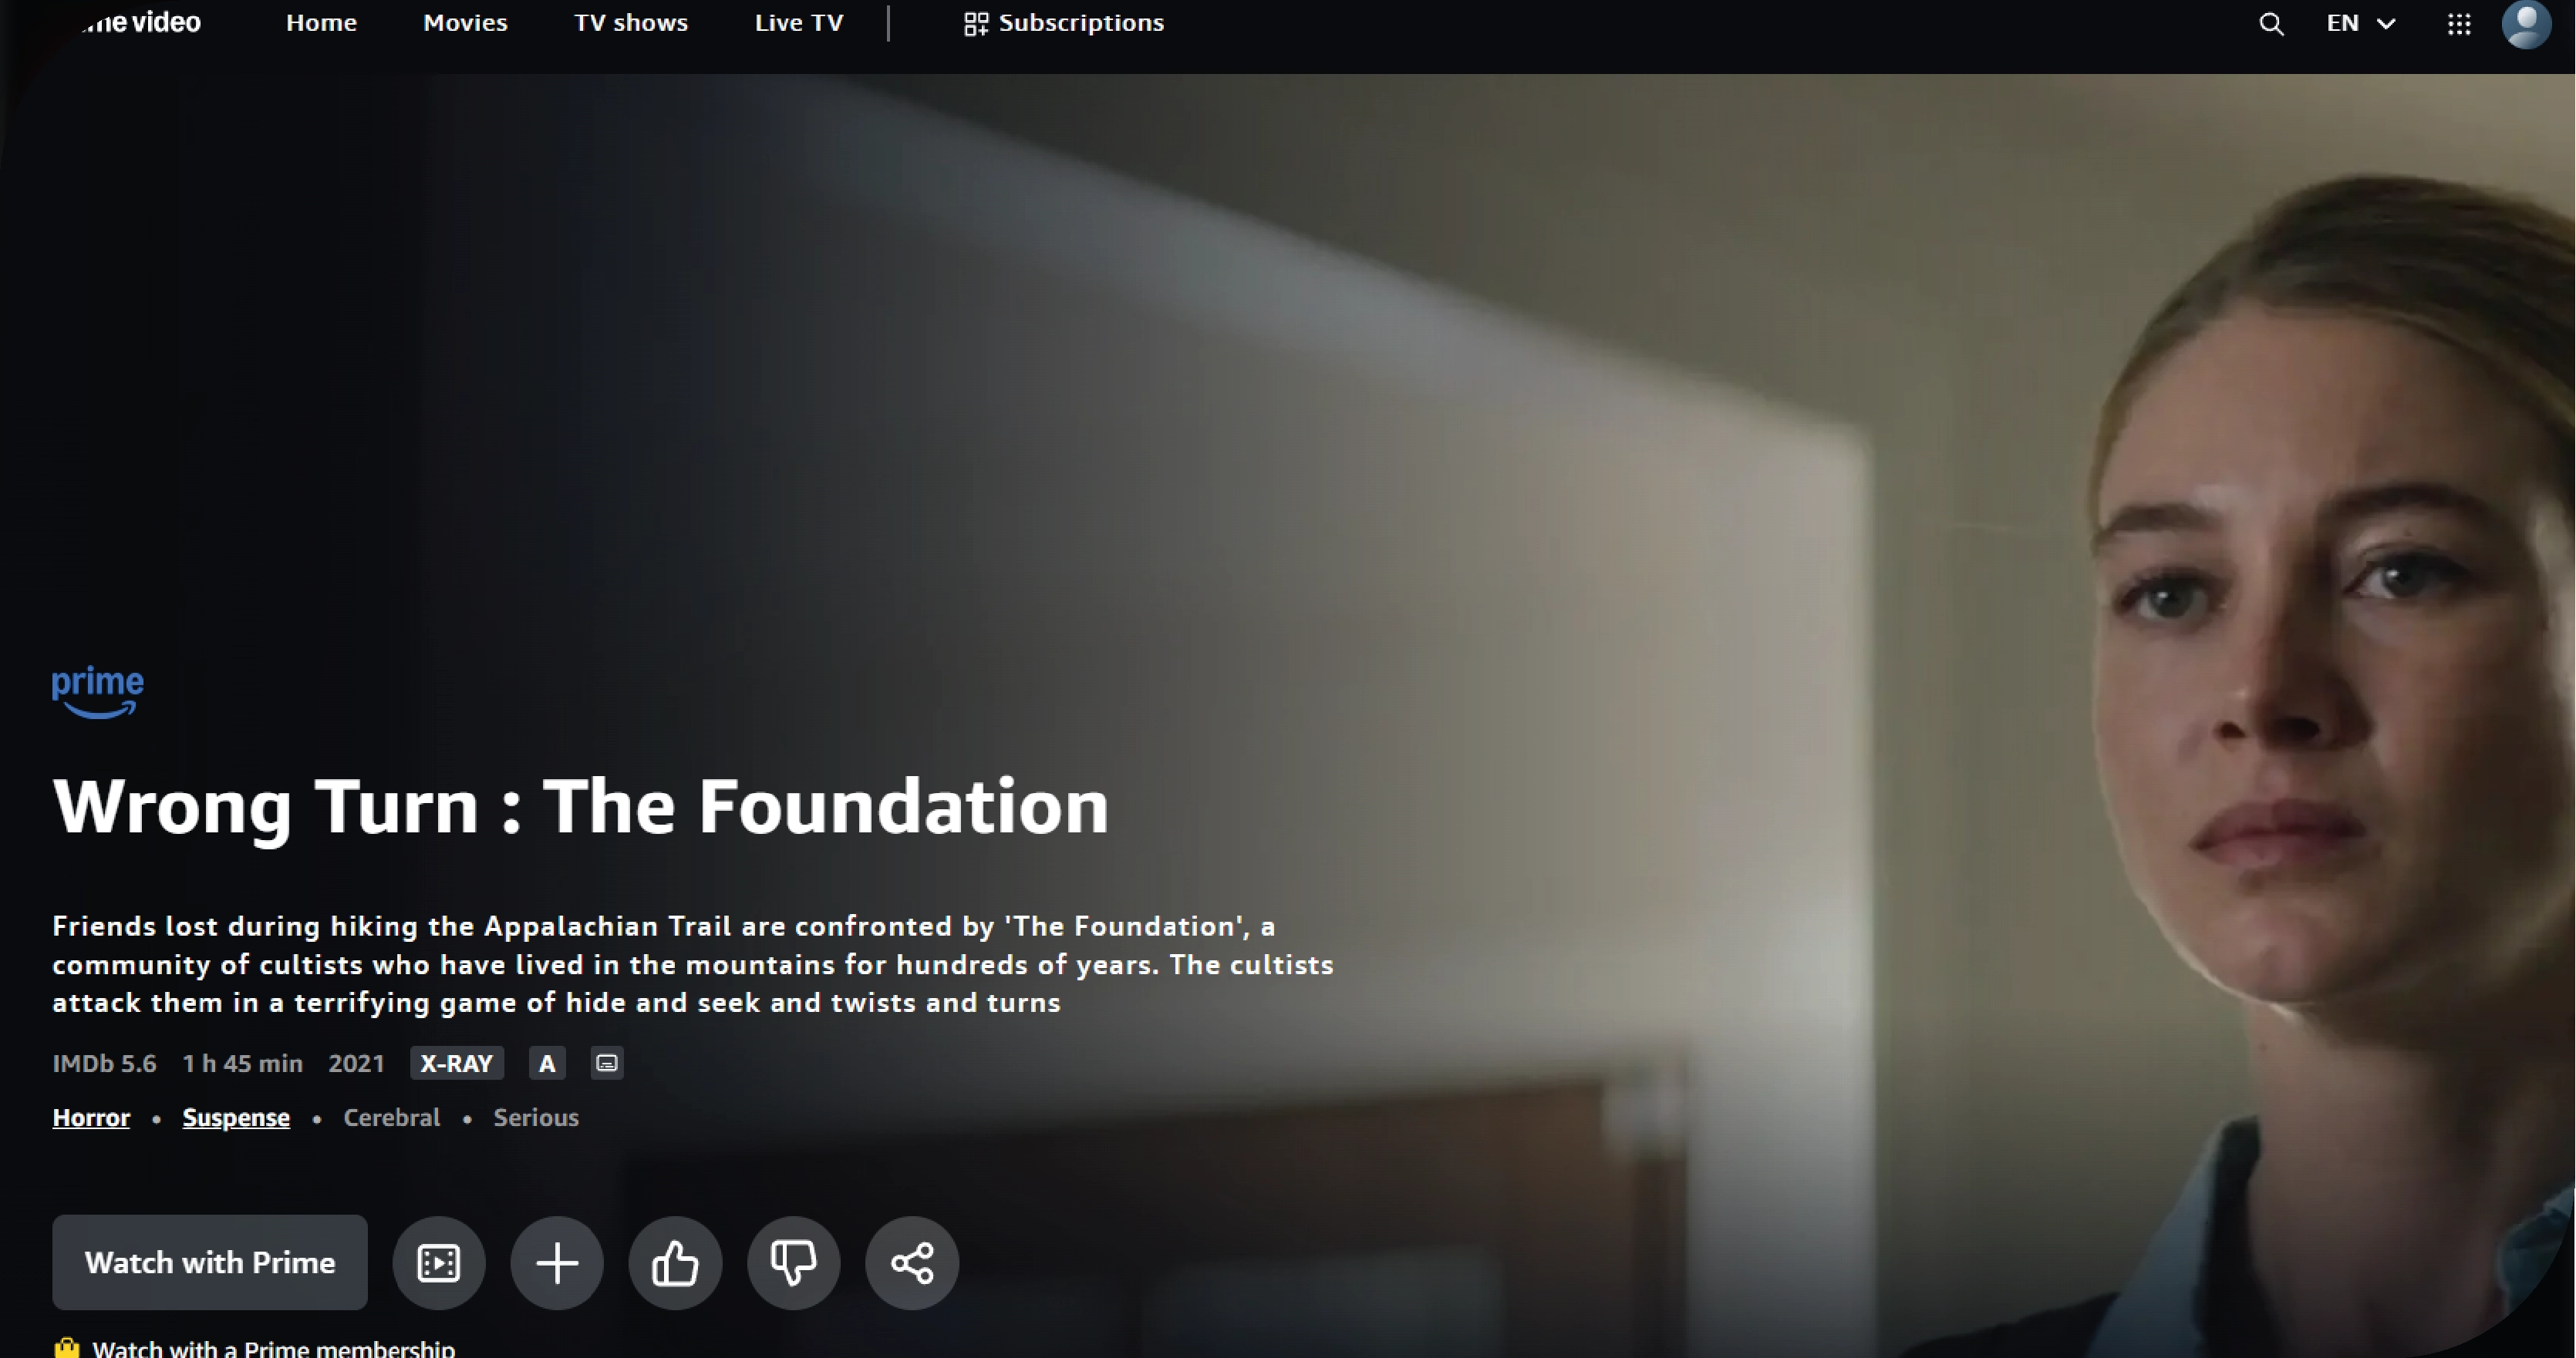Expand the EN language dropdown

click(2361, 23)
